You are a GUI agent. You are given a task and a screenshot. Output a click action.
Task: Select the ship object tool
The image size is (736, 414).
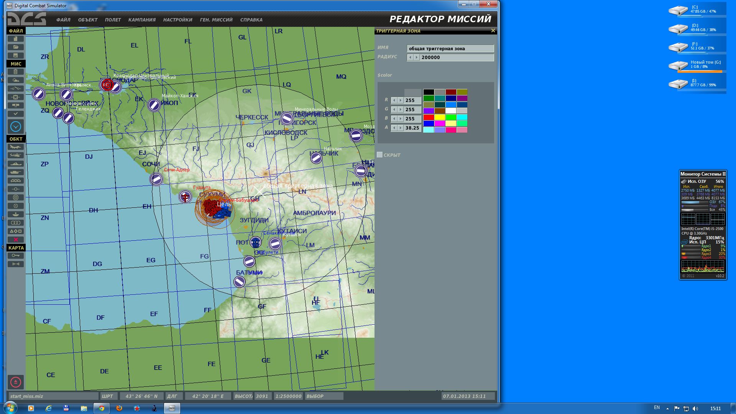tap(16, 164)
